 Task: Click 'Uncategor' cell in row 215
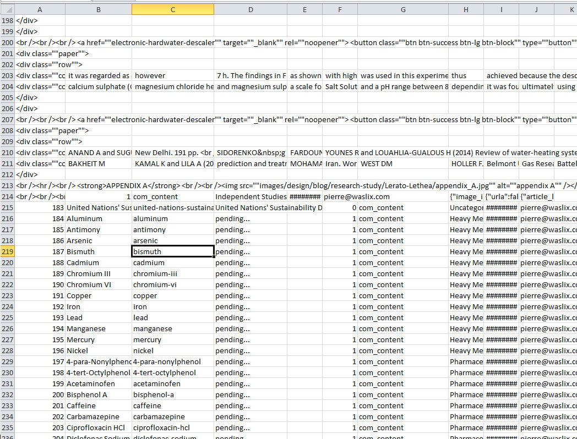(x=466, y=208)
